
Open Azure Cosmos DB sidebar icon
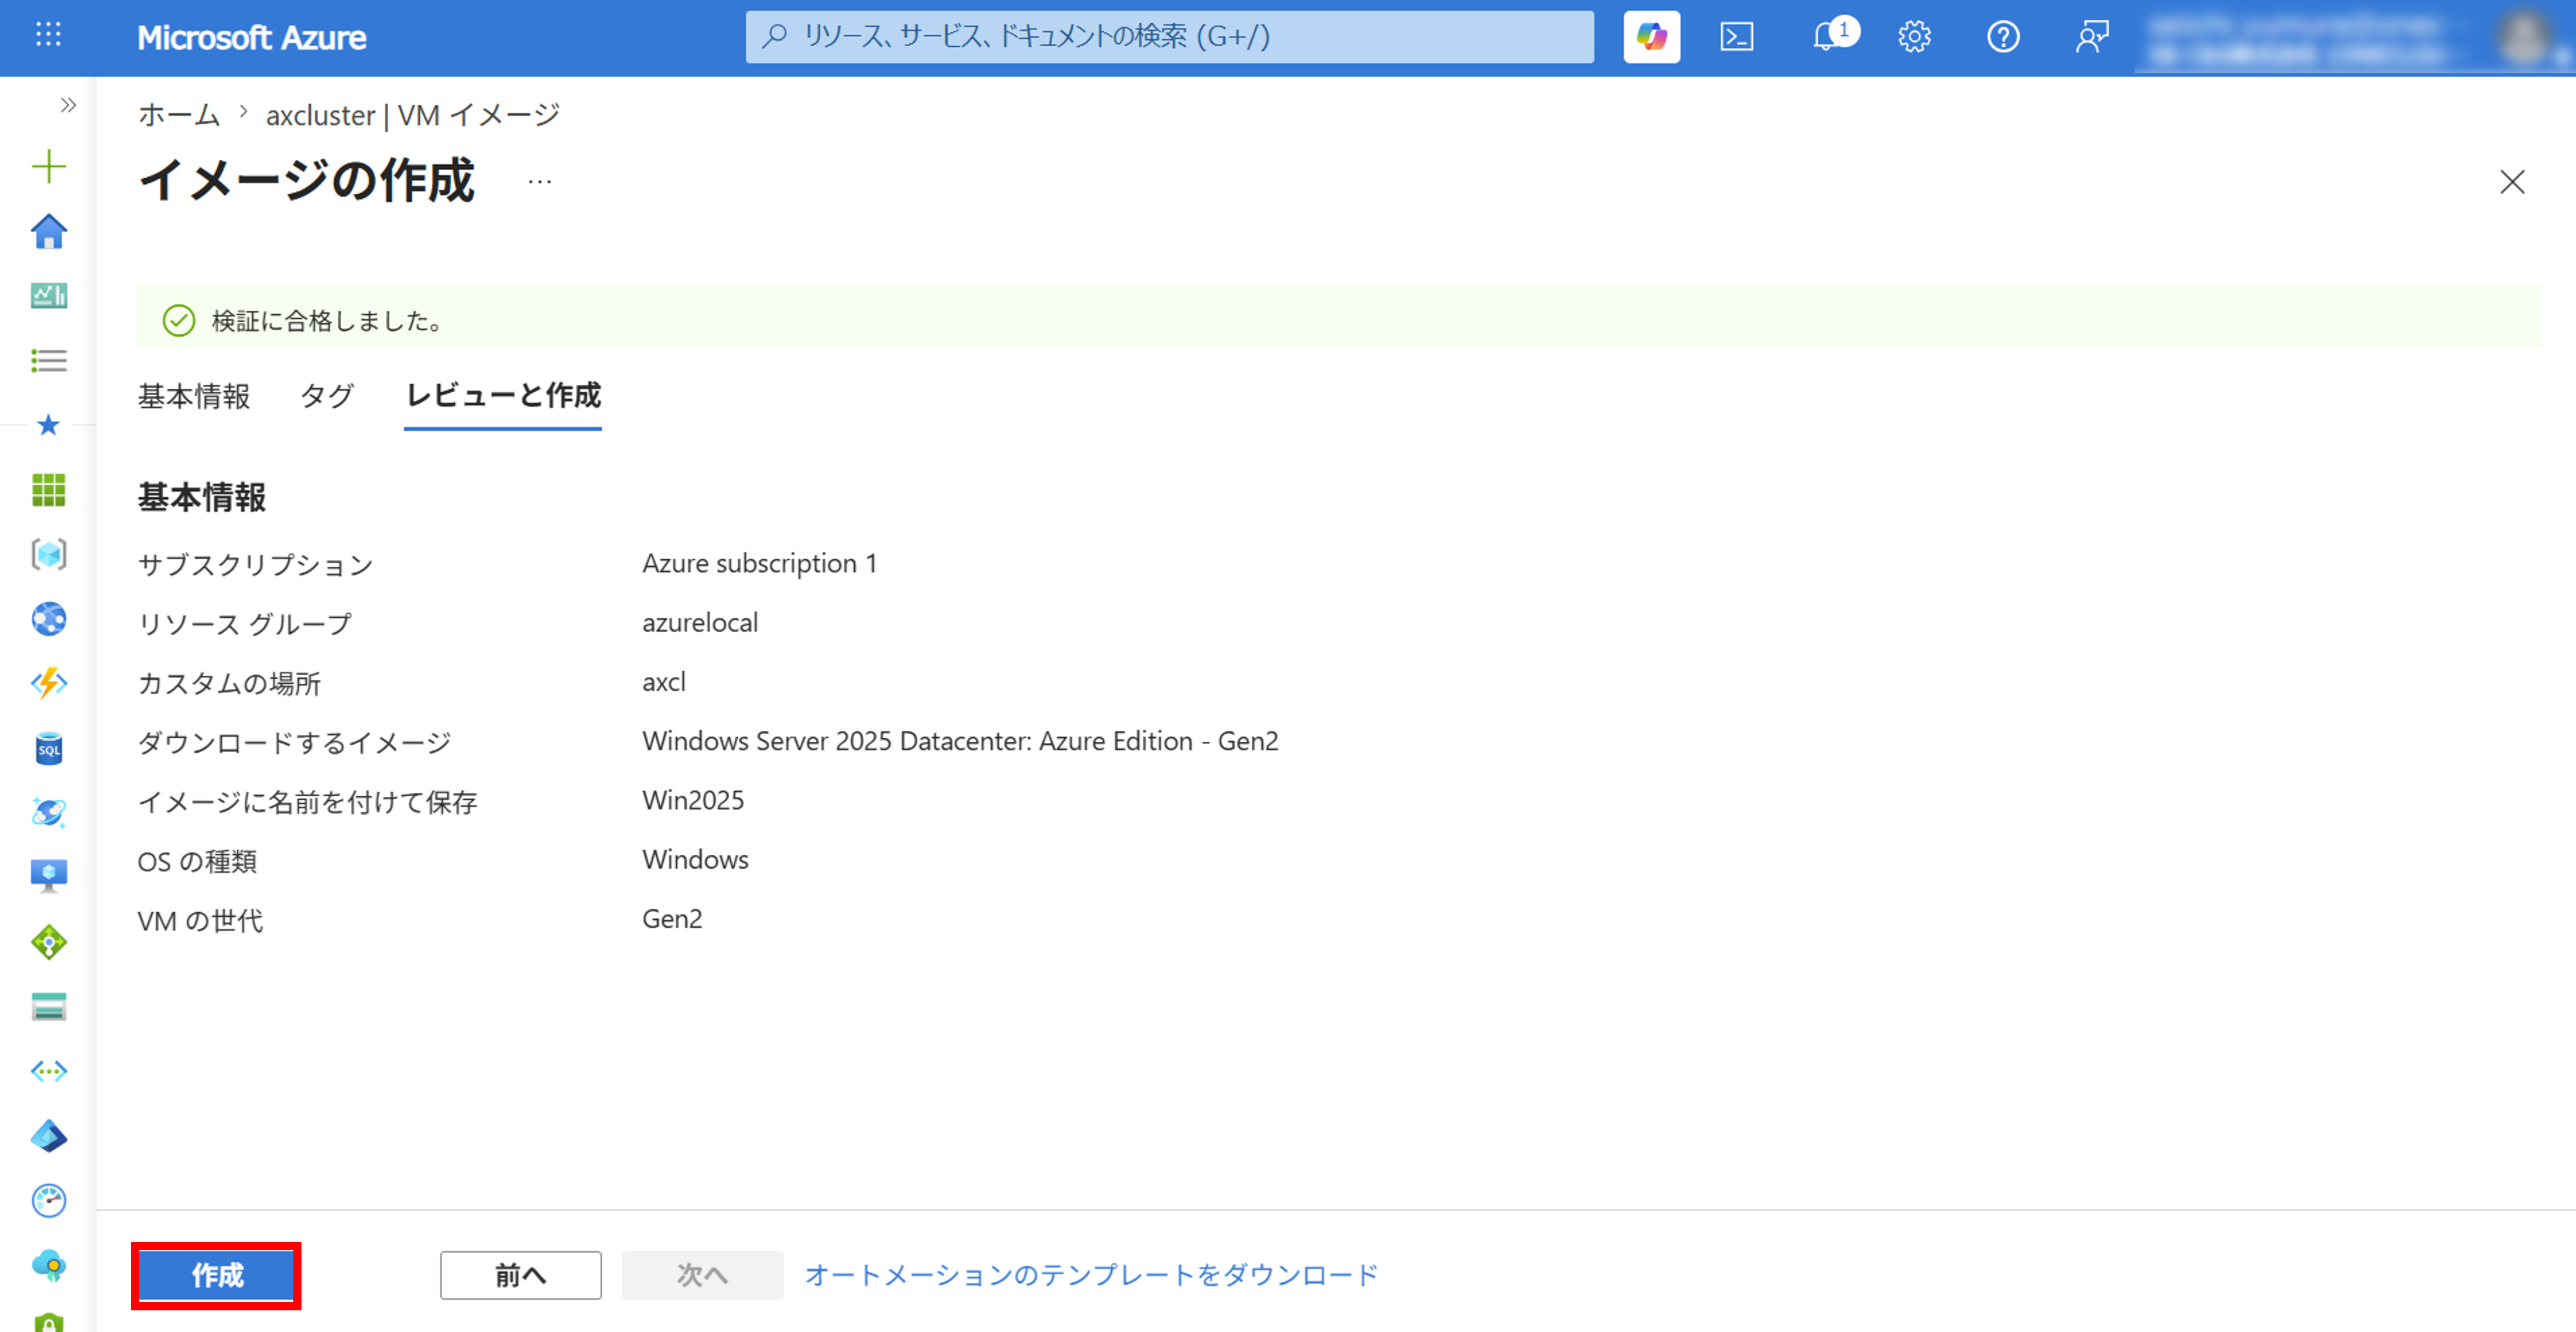click(48, 812)
